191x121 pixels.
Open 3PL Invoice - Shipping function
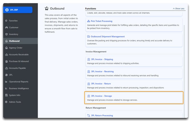[x=102, y=60]
